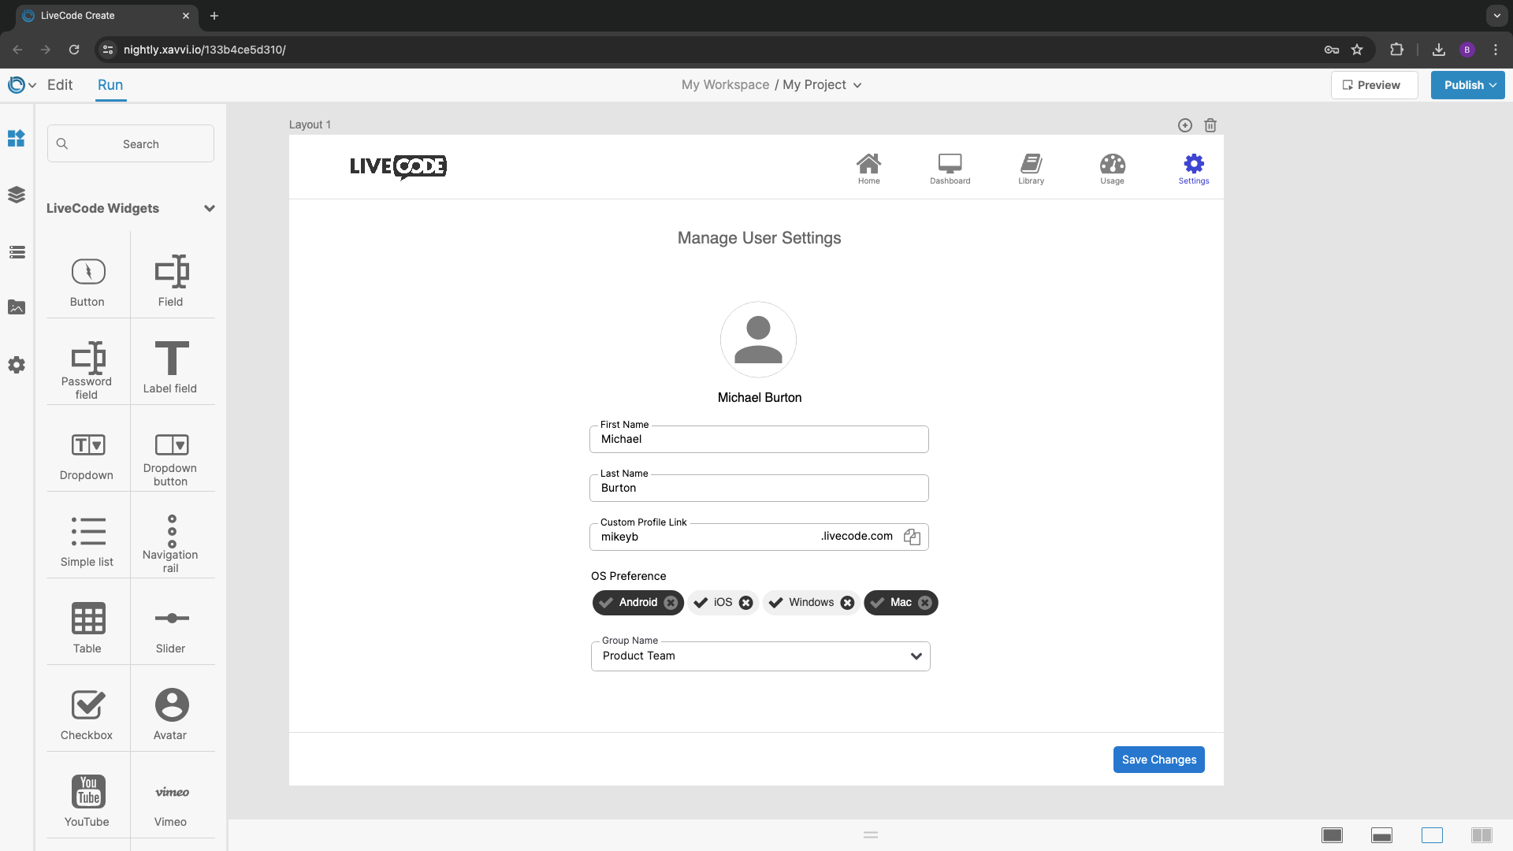Collapse the LiveCode Widgets section
Screen dimensions: 1513x851
(x=209, y=209)
